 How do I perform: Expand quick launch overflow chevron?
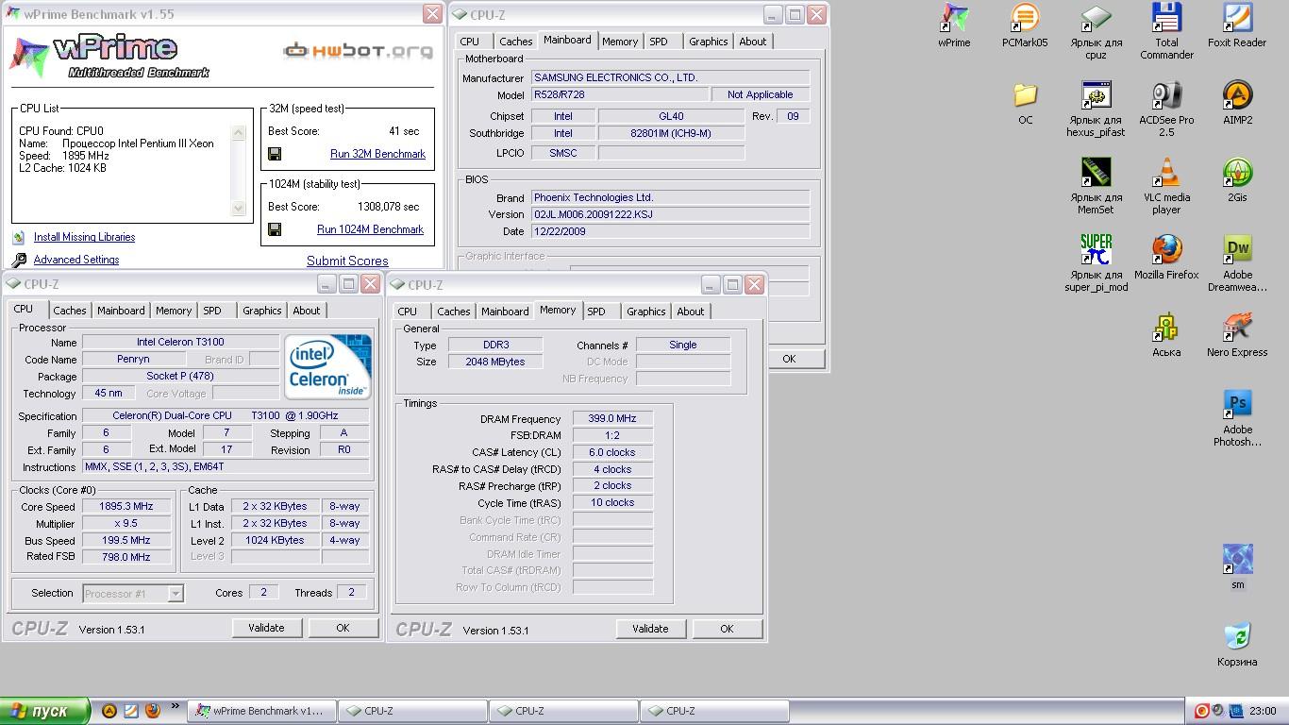[x=175, y=706]
